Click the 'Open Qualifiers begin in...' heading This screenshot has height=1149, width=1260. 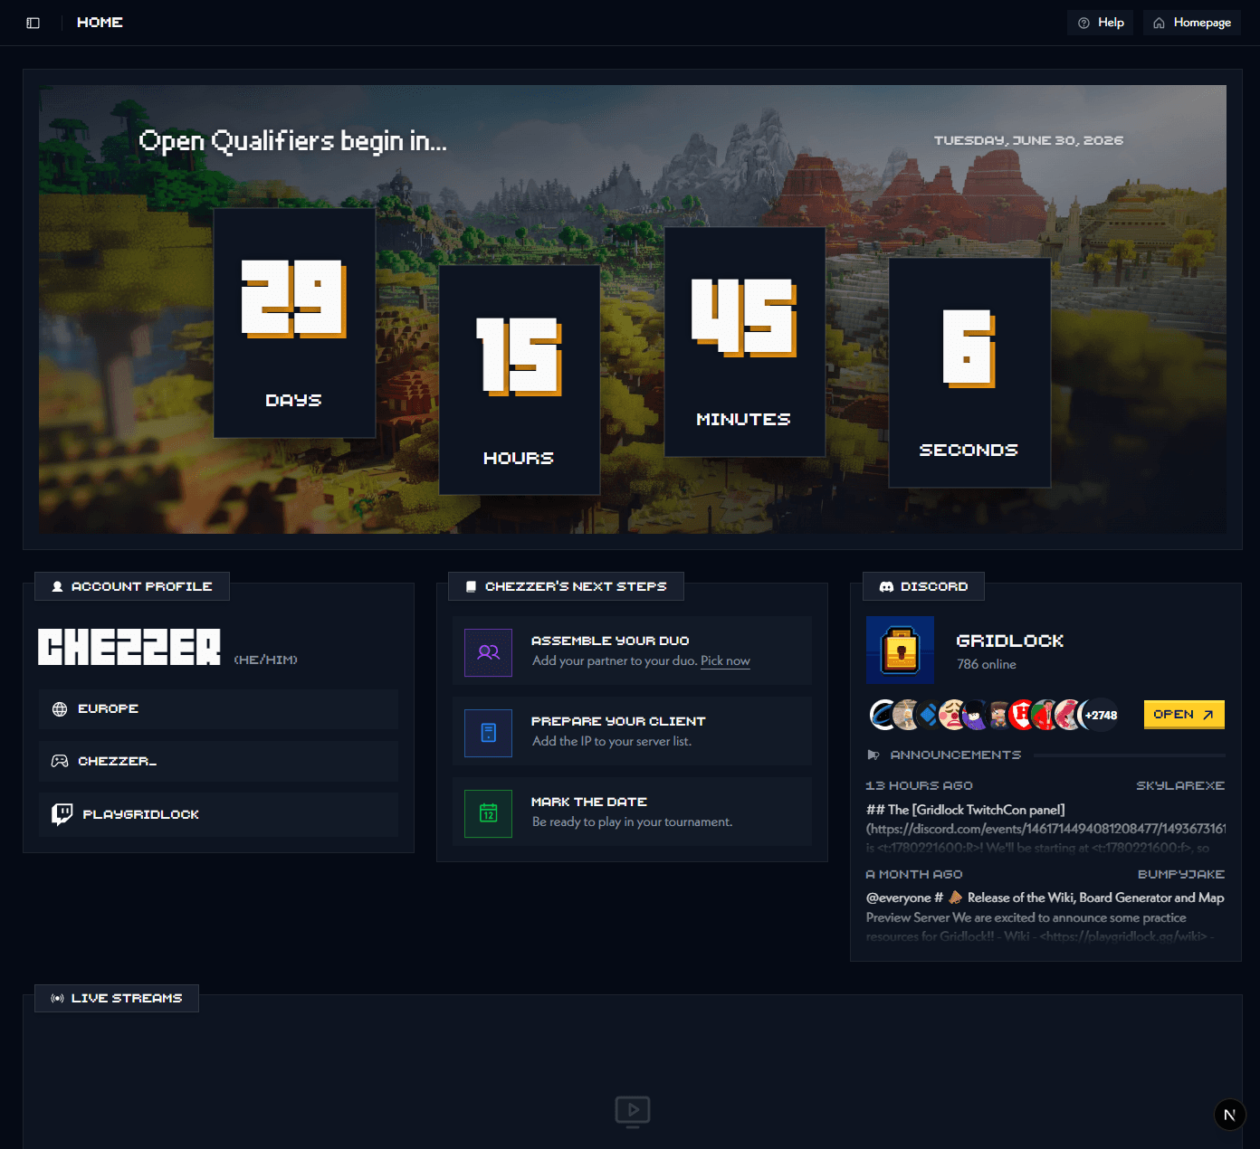point(292,141)
